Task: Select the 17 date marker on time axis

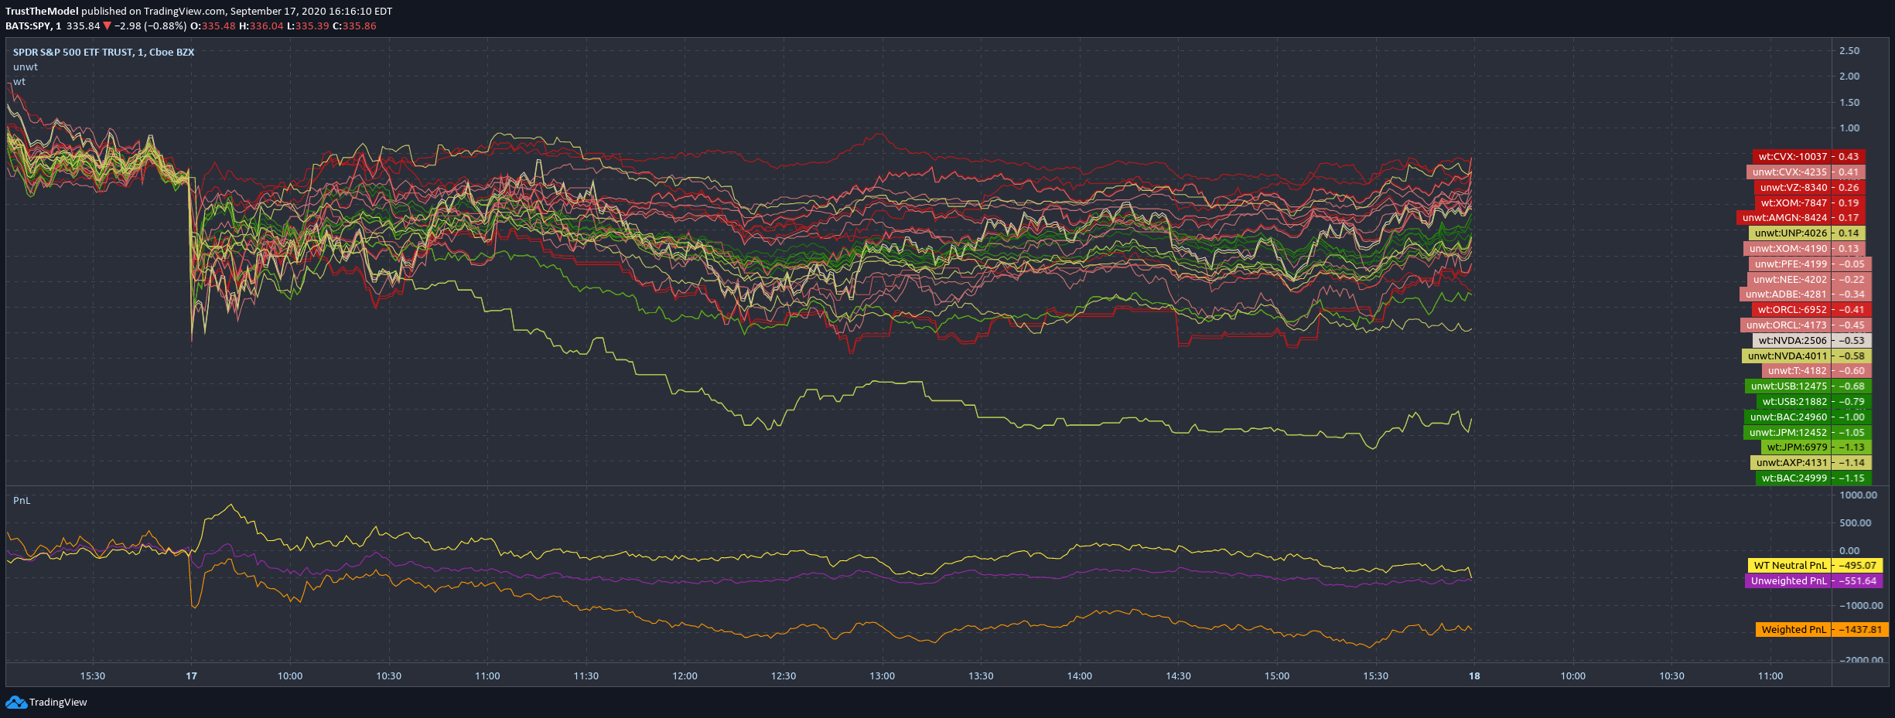Action: [x=191, y=675]
